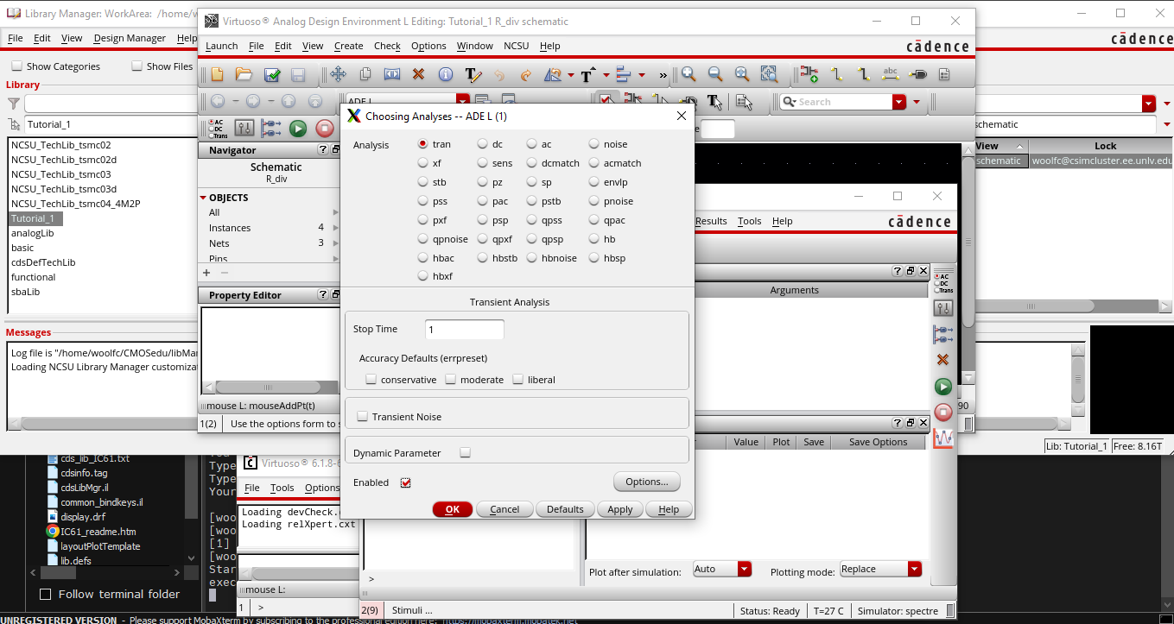This screenshot has width=1174, height=624.
Task: Open the Plotting mode Replace dropdown
Action: click(915, 569)
